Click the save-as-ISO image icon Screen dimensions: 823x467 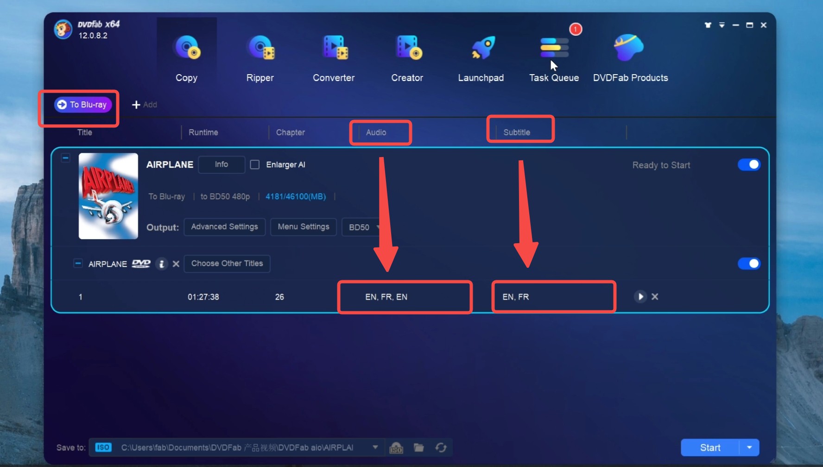pyautogui.click(x=396, y=448)
